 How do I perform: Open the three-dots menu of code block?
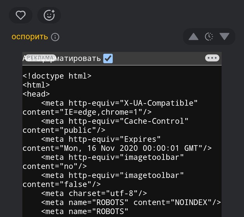point(212,58)
